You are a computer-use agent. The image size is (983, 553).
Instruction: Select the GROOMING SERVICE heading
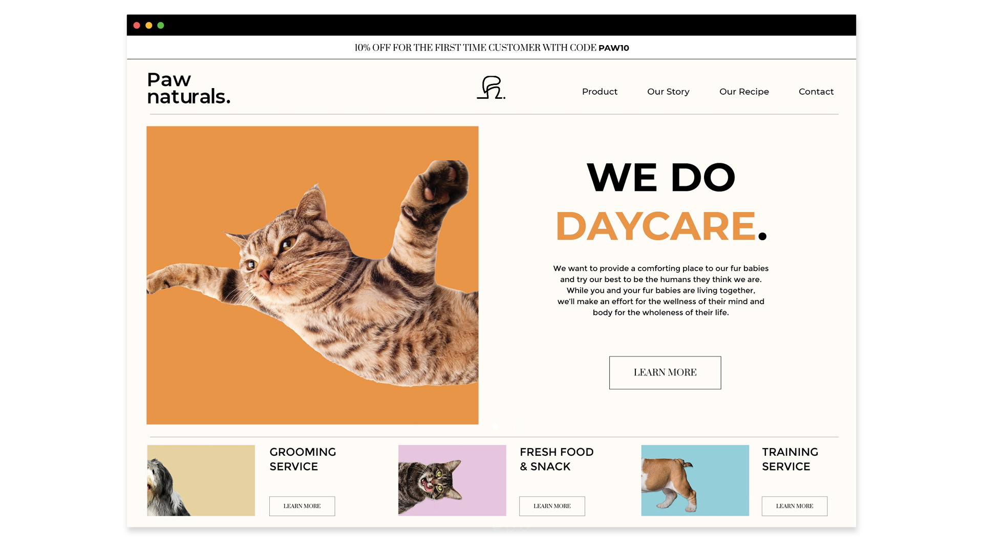click(x=303, y=459)
